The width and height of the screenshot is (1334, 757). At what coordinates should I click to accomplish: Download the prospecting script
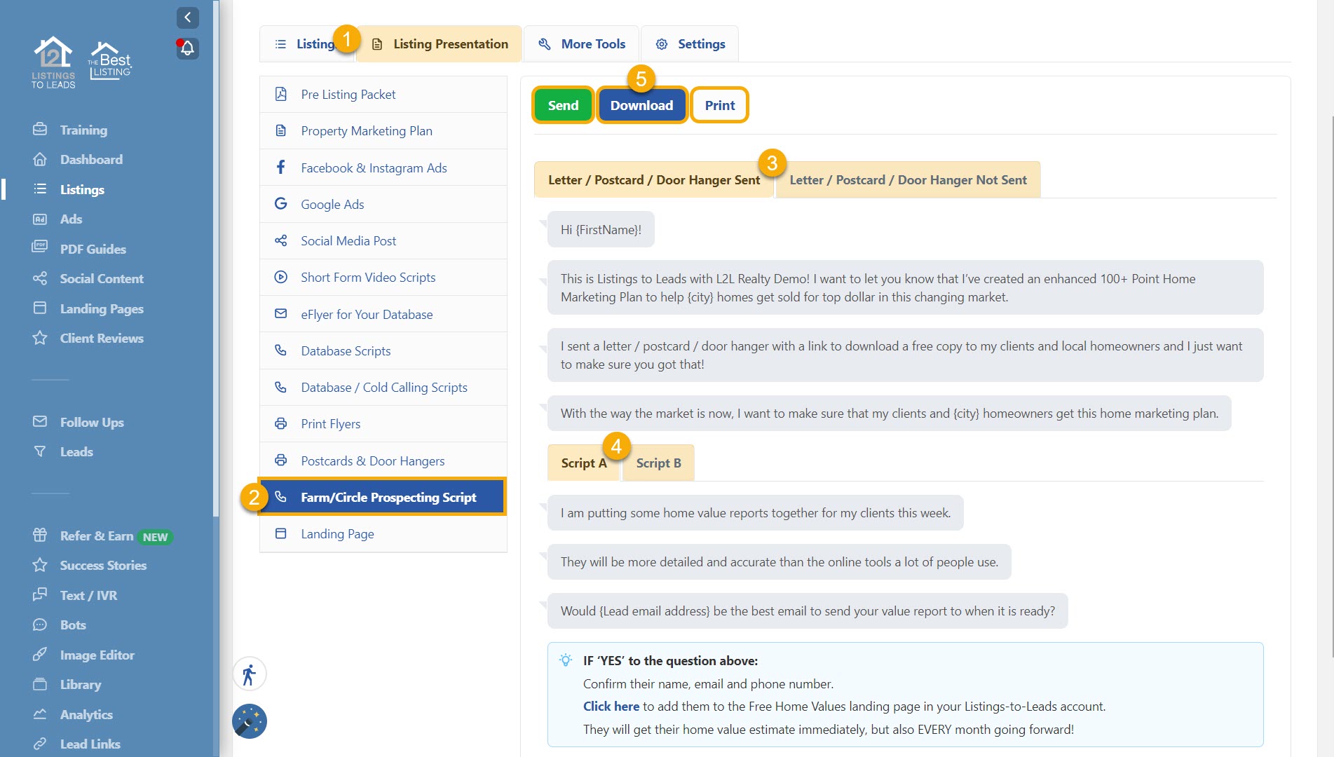point(641,104)
